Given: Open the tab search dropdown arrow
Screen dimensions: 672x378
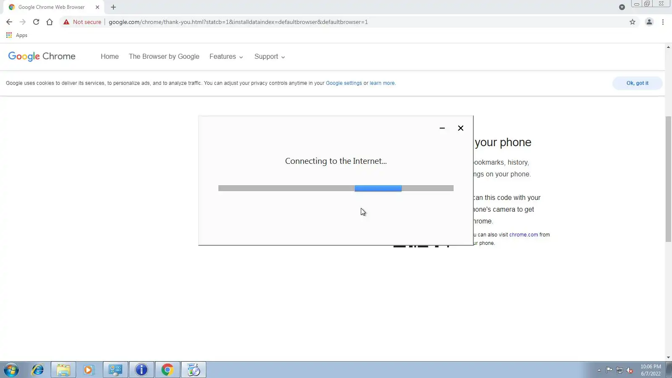Looking at the screenshot, I should point(622,7).
